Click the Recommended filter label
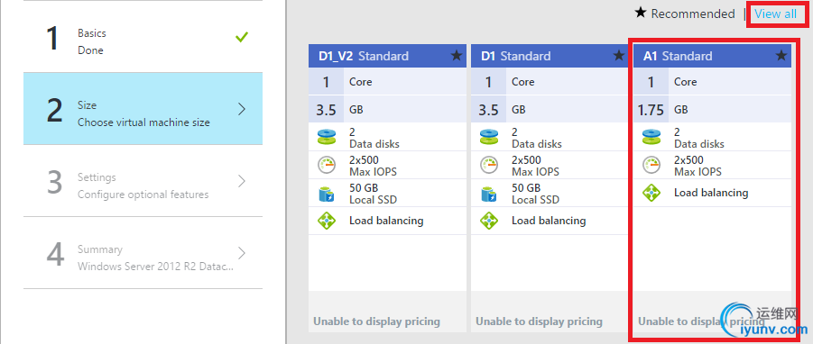Screen dimensions: 813x344 coord(693,14)
